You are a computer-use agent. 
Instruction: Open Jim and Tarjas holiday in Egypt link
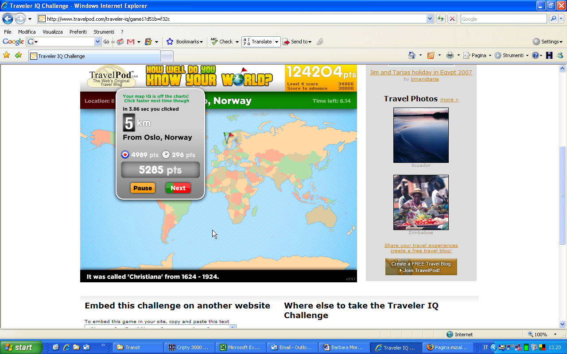421,72
